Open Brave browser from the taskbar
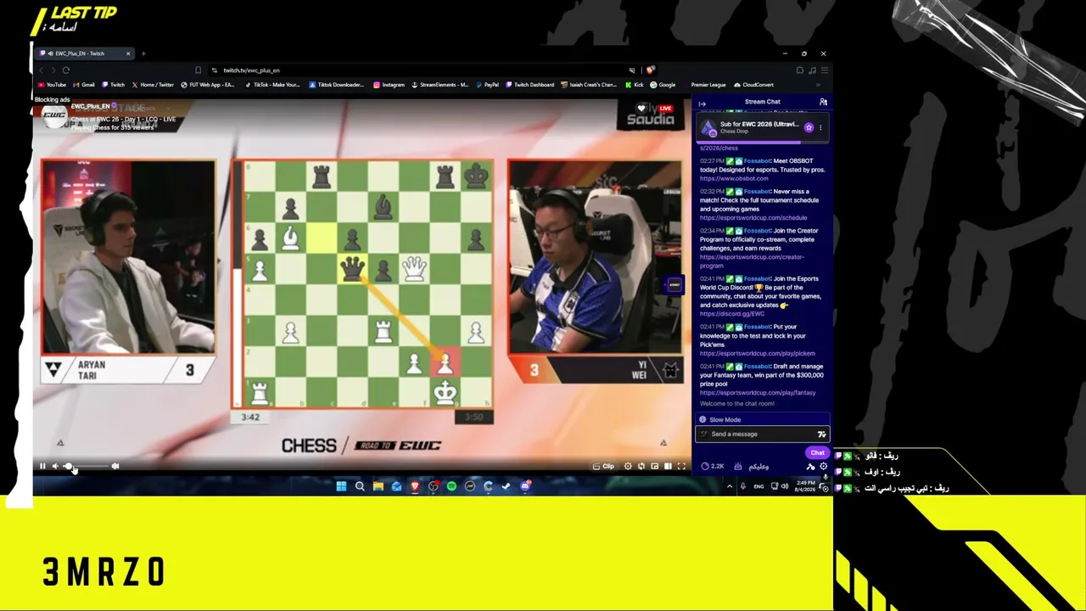This screenshot has height=611, width=1086. pos(415,486)
